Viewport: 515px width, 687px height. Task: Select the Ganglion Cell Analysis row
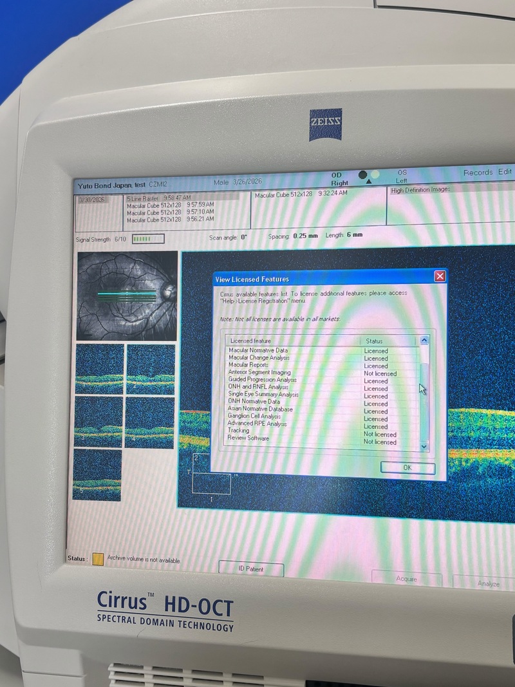click(254, 417)
